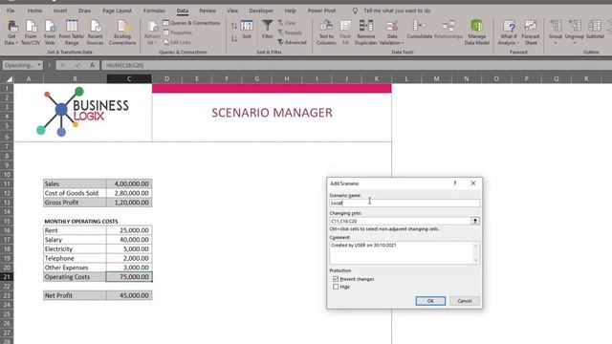Collapse dialog via Changing cells range button
This screenshot has width=612, height=344.
(x=475, y=221)
